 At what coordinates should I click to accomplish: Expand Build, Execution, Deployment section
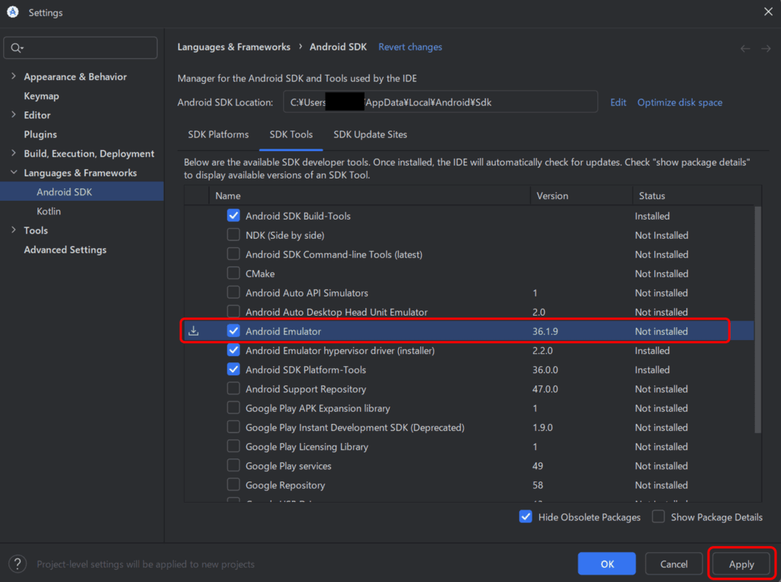click(x=14, y=153)
